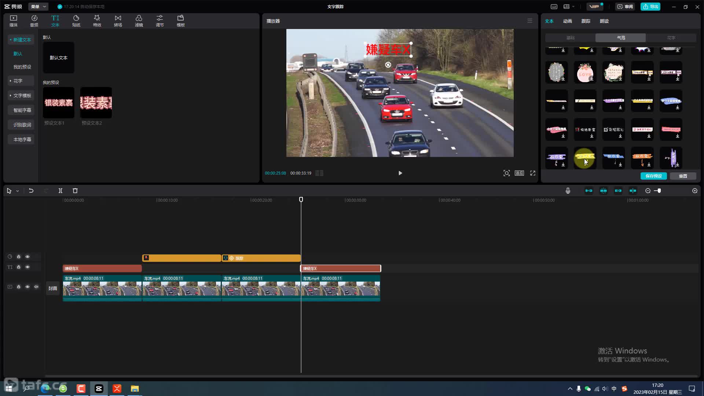Click the CapCut 剪映 taskbar icon
Image resolution: width=704 pixels, height=396 pixels.
click(99, 389)
